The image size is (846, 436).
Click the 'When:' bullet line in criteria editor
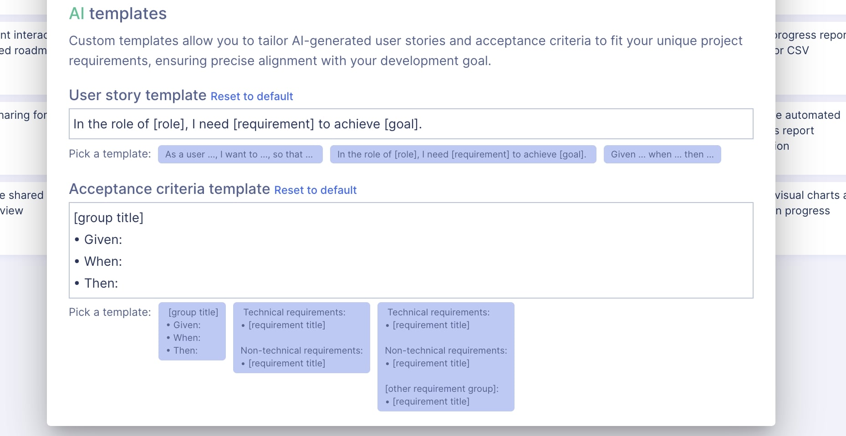click(x=103, y=262)
